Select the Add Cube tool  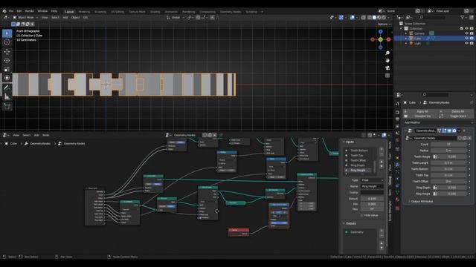point(7,106)
